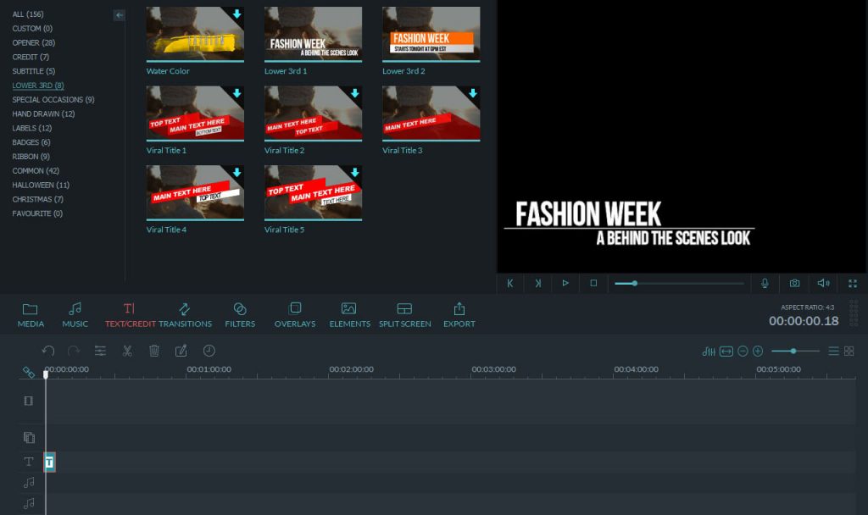
Task: Download the Viral Title 2 preset arrow
Action: click(x=355, y=93)
